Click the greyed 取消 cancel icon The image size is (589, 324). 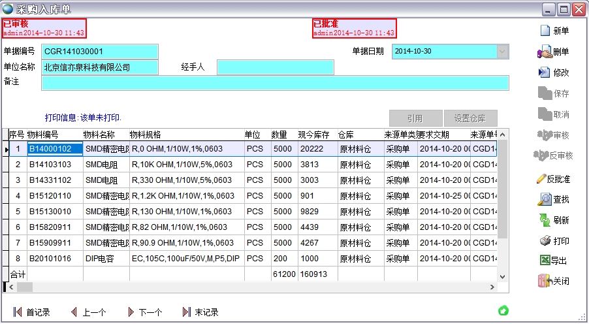545,114
